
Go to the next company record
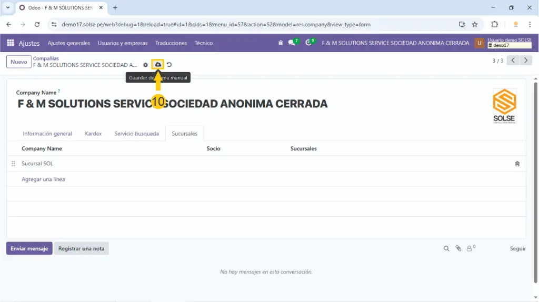click(526, 61)
